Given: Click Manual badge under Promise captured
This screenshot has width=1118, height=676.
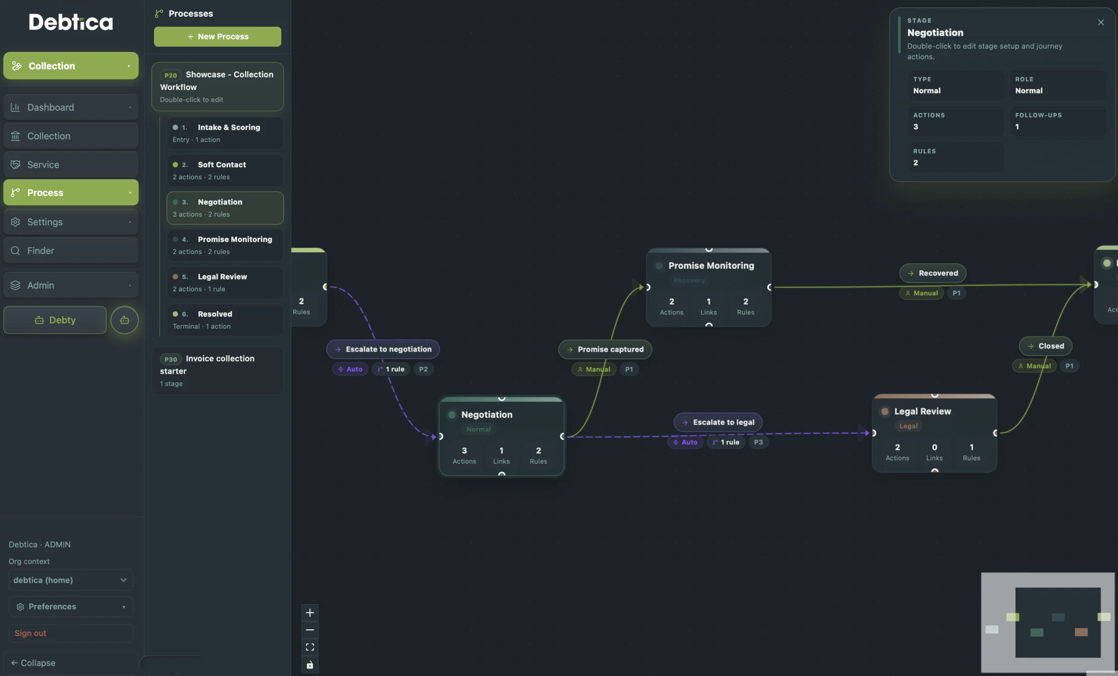Looking at the screenshot, I should (x=594, y=369).
